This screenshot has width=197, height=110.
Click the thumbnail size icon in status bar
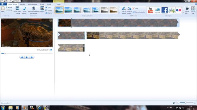[174, 103]
